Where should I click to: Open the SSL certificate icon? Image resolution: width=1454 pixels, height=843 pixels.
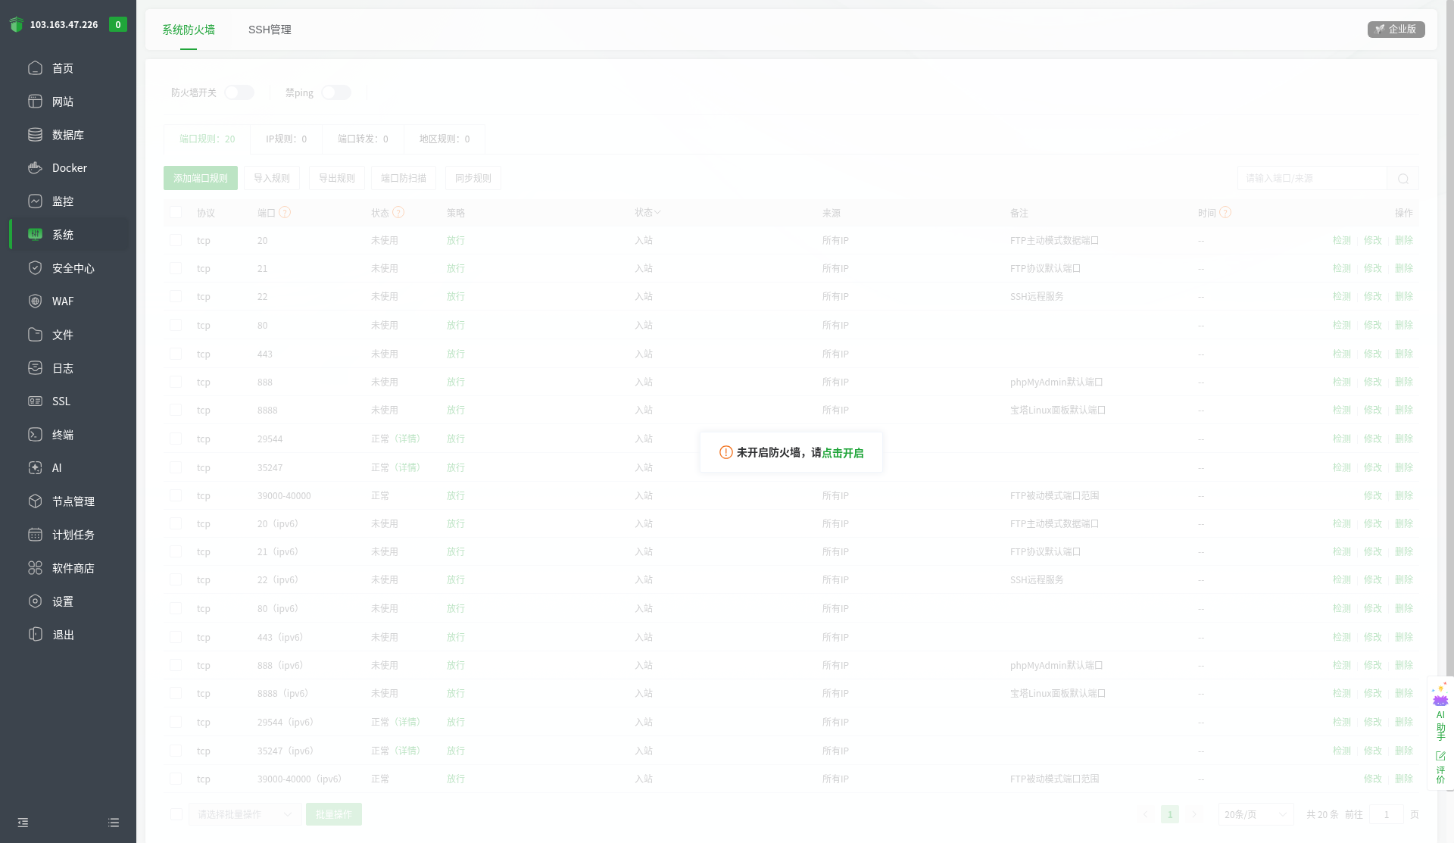coord(35,401)
